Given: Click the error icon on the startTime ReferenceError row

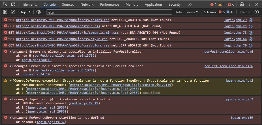Looking at the screenshot, I should 6,117.
